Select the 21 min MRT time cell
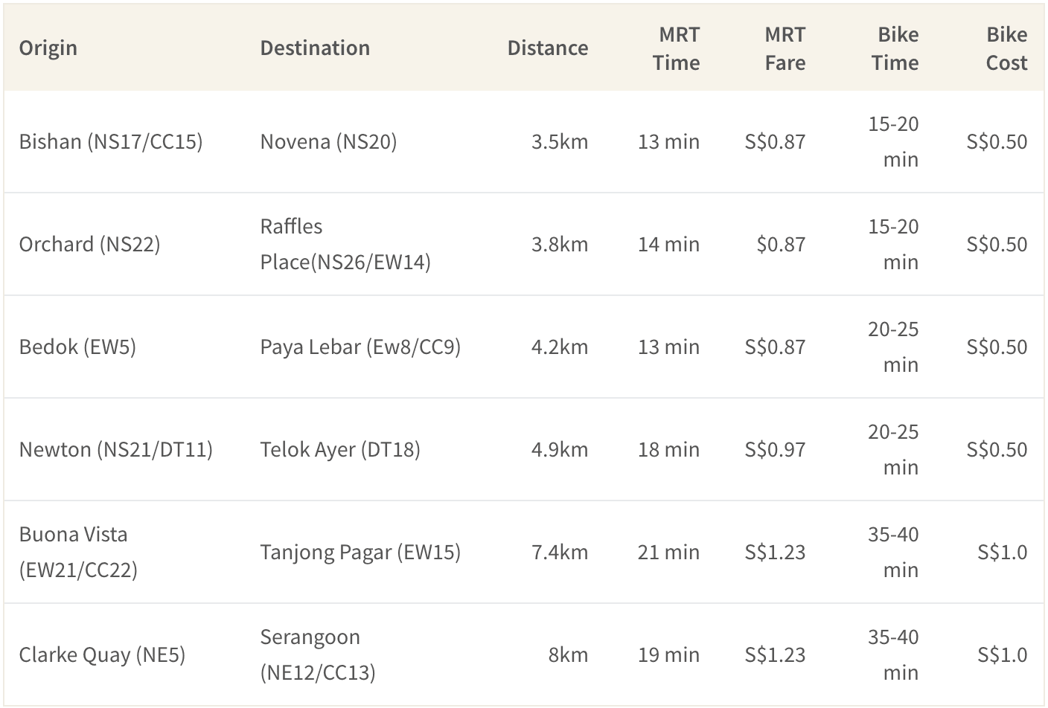The width and height of the screenshot is (1048, 708). point(668,552)
